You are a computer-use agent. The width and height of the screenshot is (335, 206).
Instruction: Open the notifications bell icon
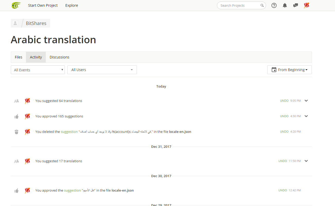285,5
